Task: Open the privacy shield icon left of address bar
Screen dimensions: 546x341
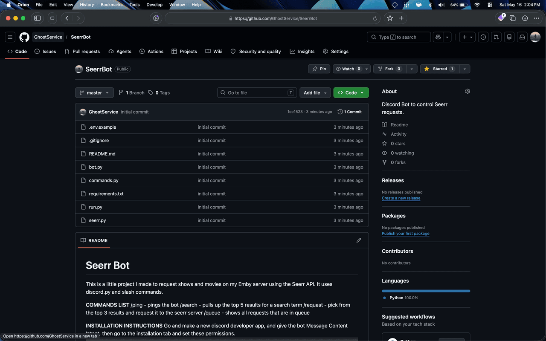Action: (156, 18)
